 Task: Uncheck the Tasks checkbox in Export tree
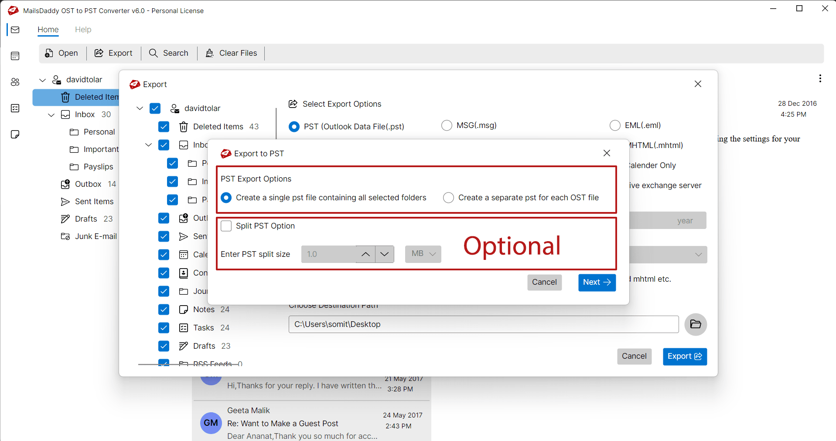click(x=164, y=328)
